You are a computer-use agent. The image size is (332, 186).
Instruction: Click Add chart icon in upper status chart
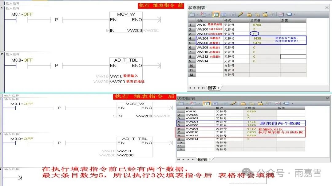pos(192,14)
